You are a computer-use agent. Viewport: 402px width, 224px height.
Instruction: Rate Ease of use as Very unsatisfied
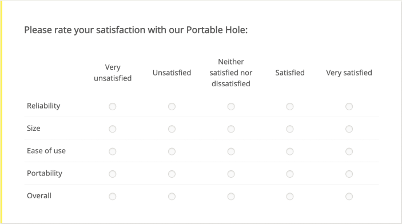(x=113, y=151)
